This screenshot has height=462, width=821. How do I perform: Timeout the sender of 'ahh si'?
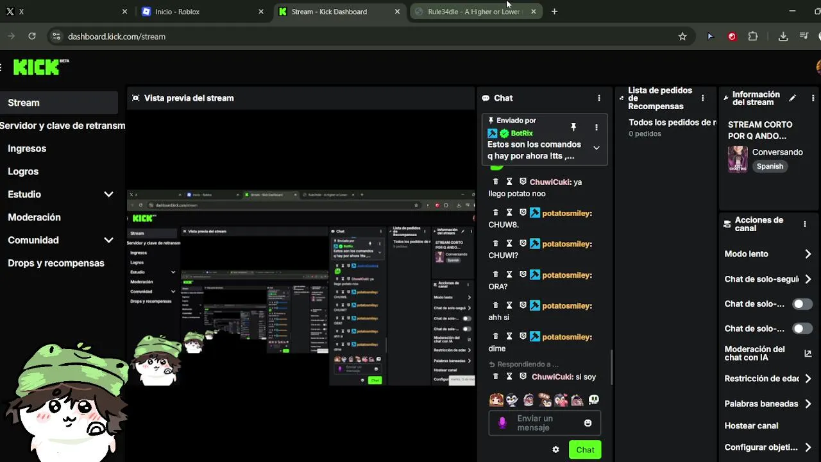509,305
